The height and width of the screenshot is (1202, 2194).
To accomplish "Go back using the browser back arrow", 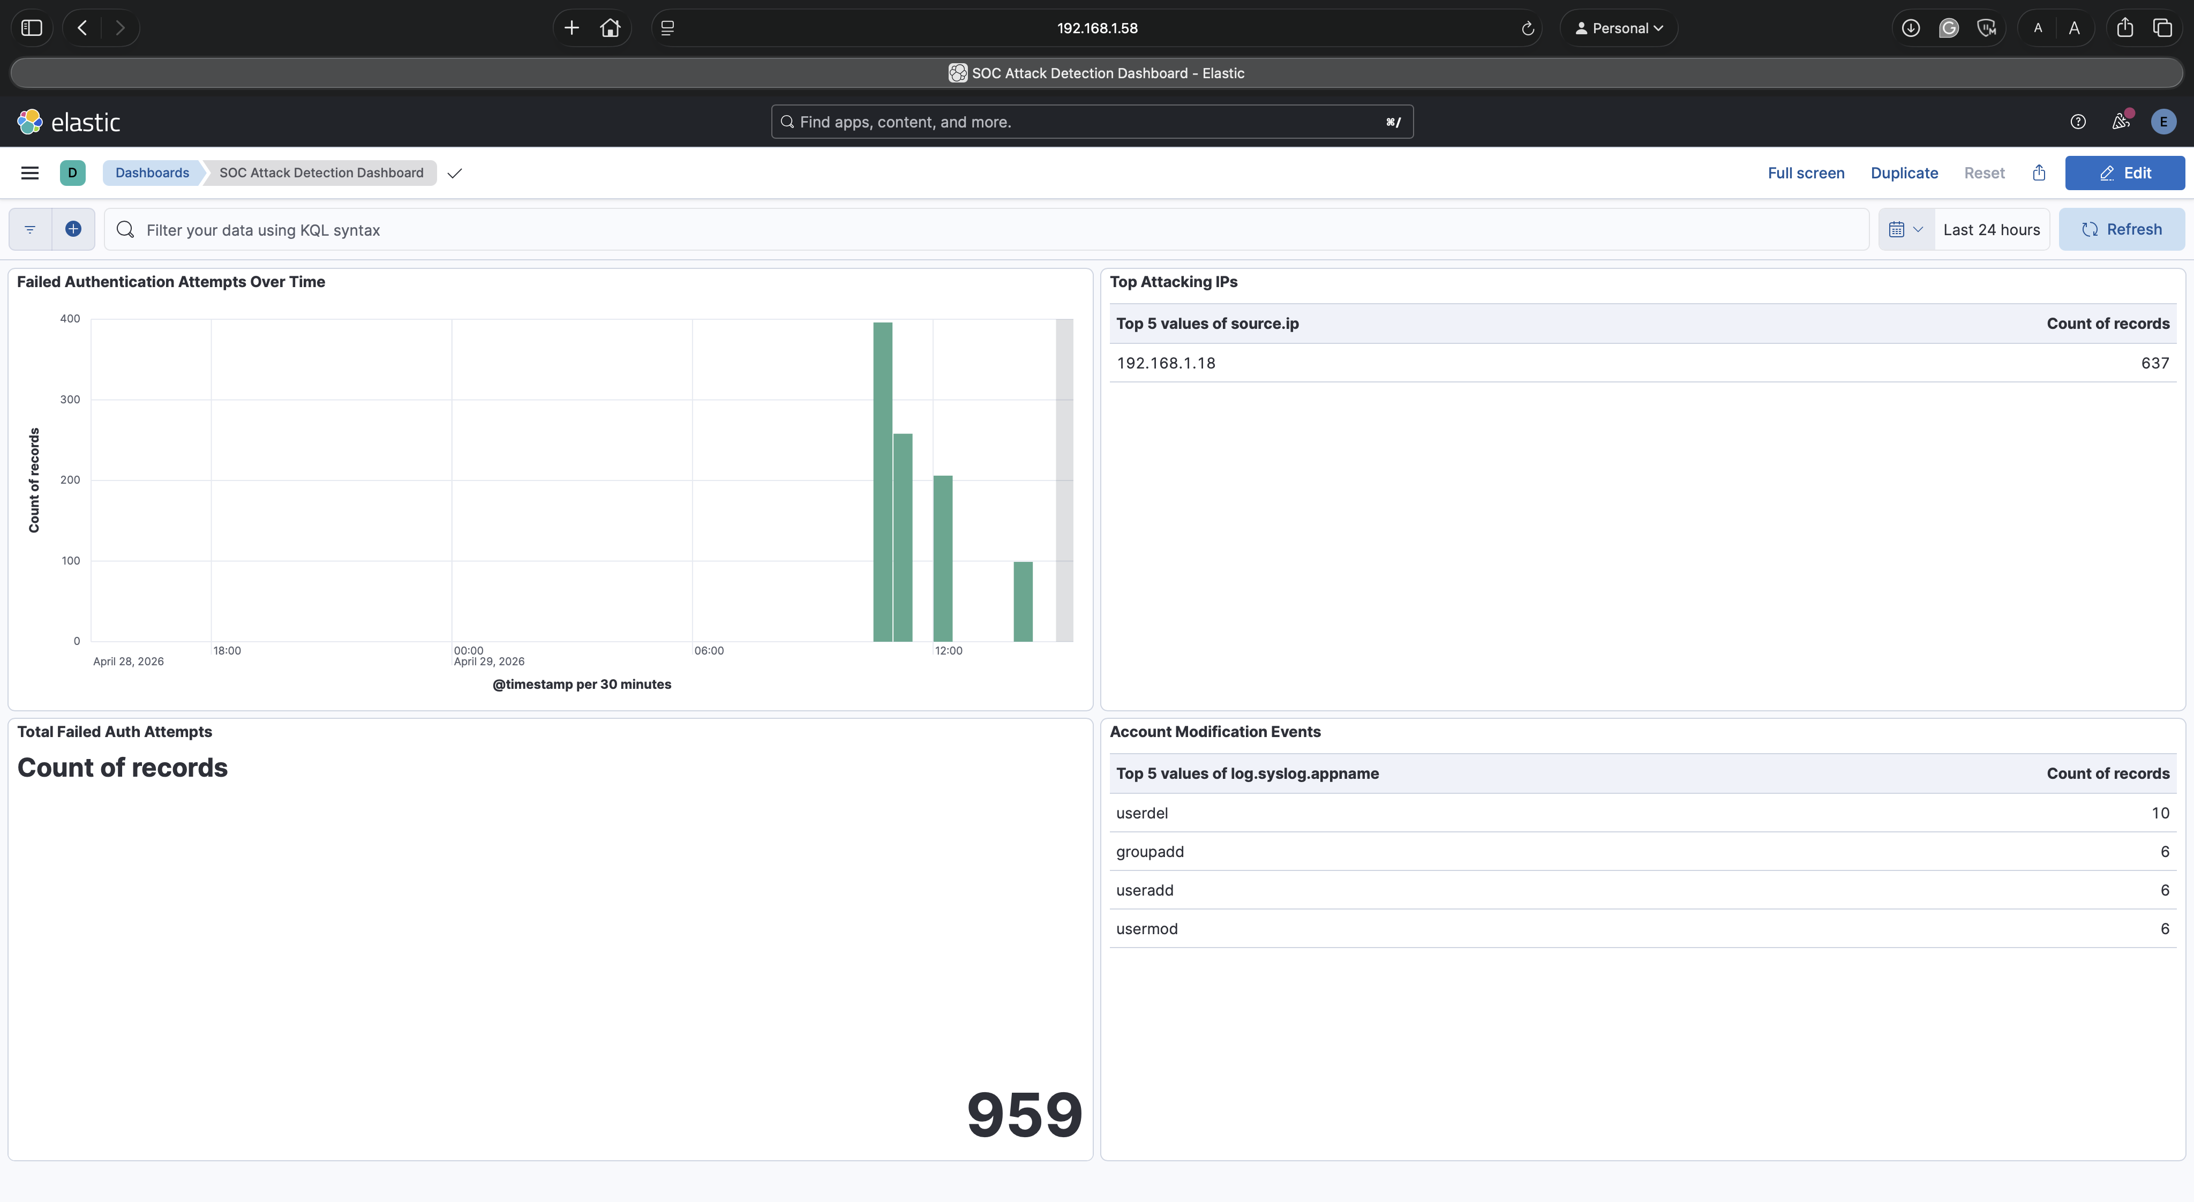I will coord(82,28).
